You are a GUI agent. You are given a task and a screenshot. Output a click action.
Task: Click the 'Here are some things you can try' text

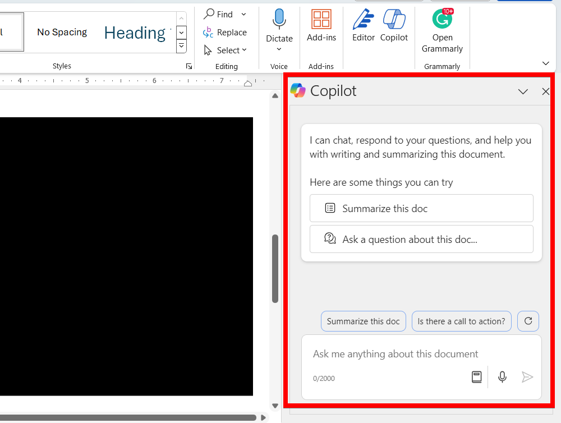pos(381,182)
